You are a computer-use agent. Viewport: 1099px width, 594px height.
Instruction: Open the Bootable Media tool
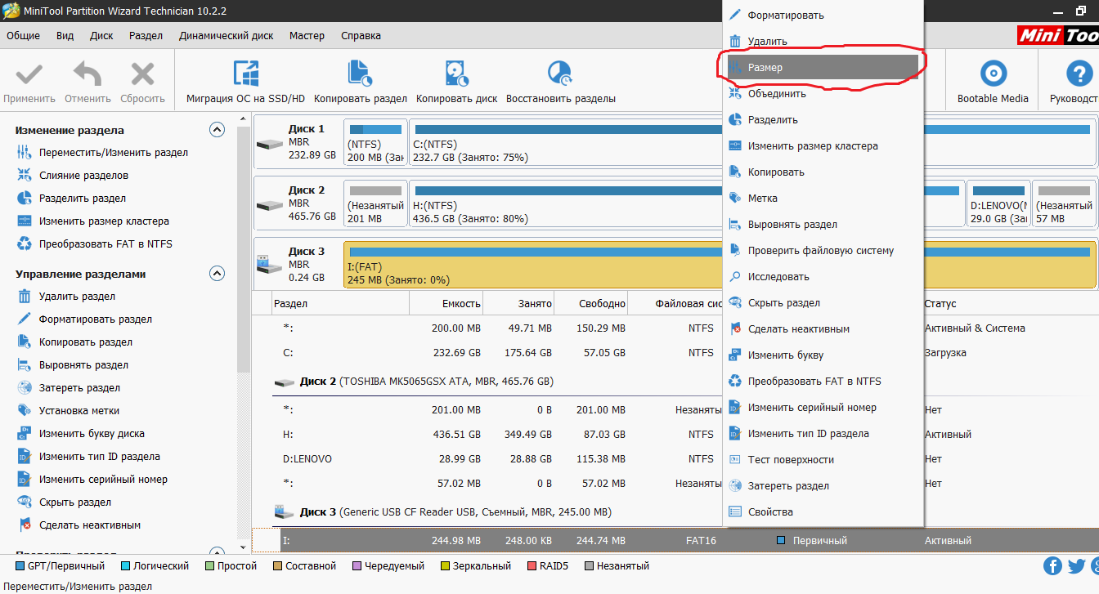[993, 74]
